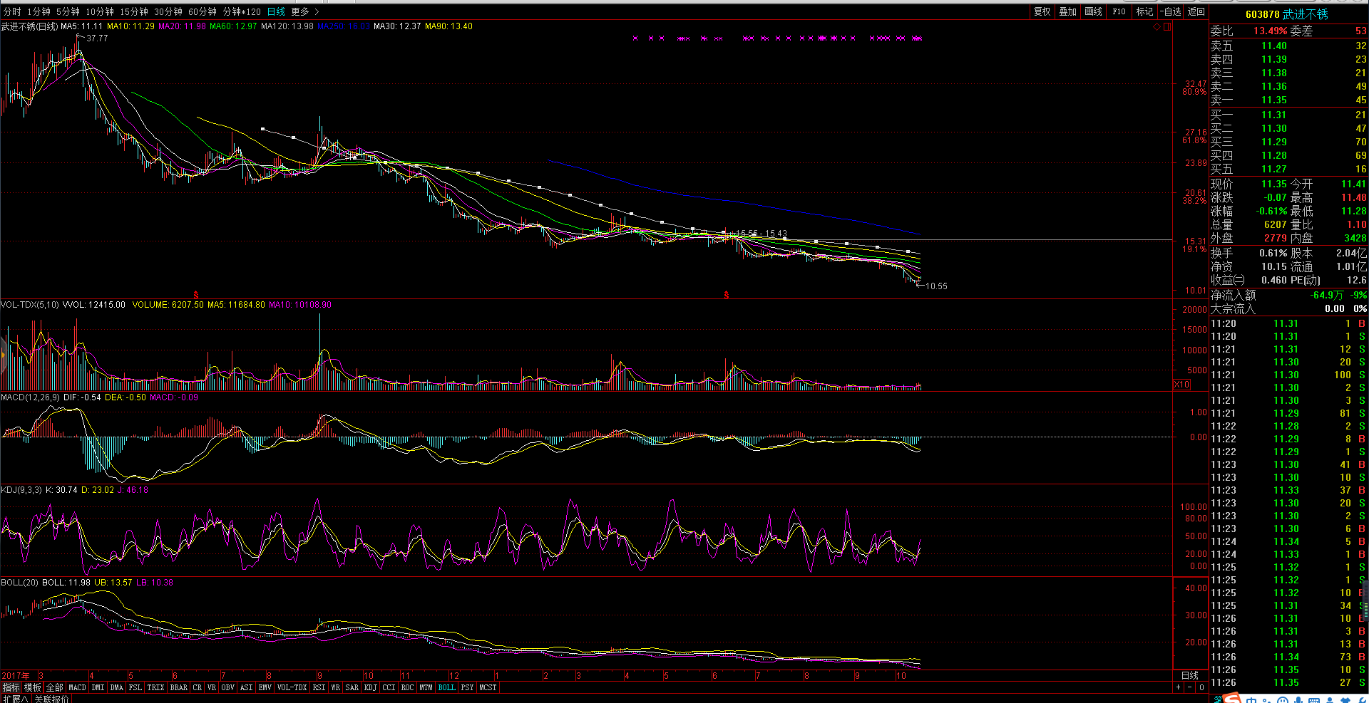Select the MTM indicator

tap(426, 687)
